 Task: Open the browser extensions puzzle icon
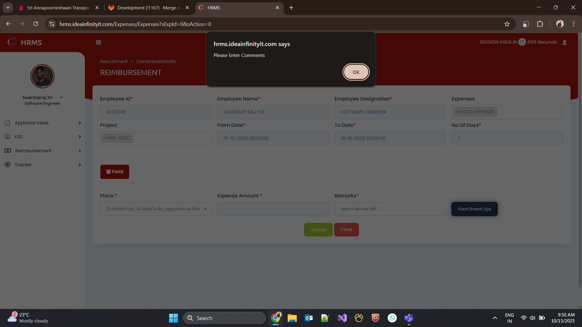(x=540, y=24)
